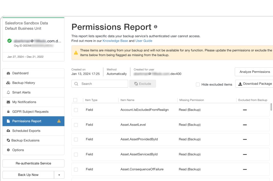Image resolution: width=273 pixels, height=181 pixels.
Task: Enable the Hide excluded items checkbox
Action: (x=198, y=84)
